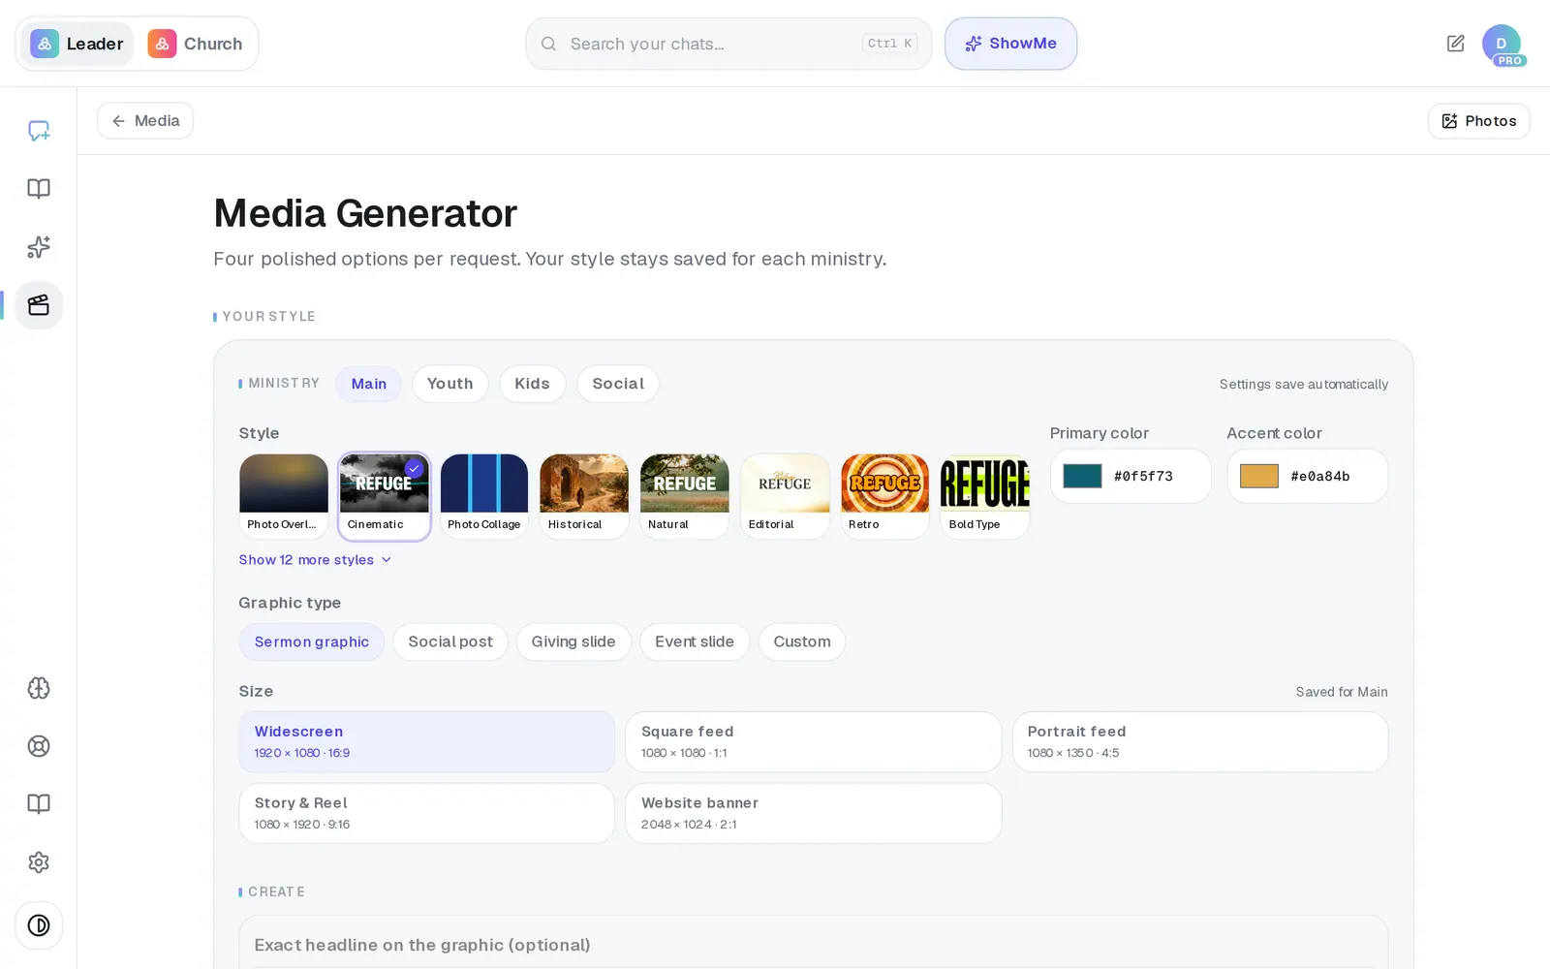This screenshot has width=1550, height=969.
Task: Choose the Natural style thumbnail
Action: click(x=685, y=496)
